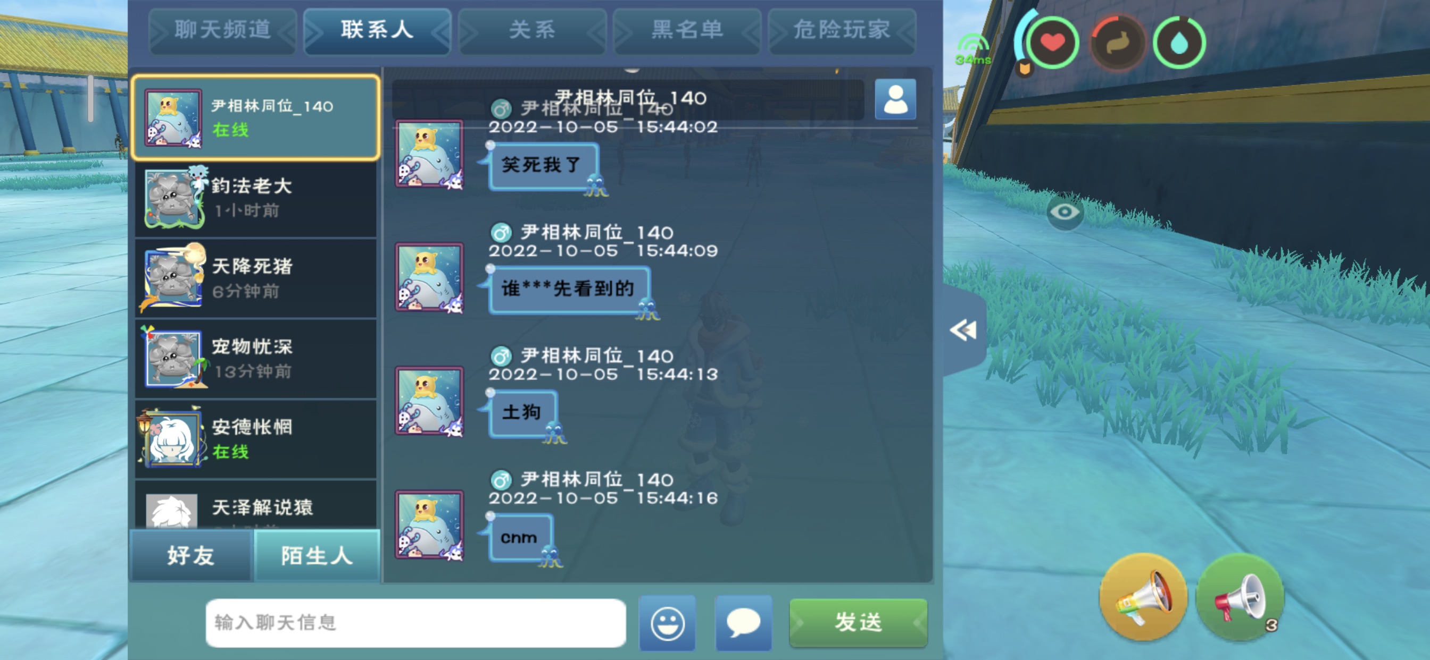The height and width of the screenshot is (660, 1430).
Task: Tap the green megaphone with badge 3
Action: 1240,597
